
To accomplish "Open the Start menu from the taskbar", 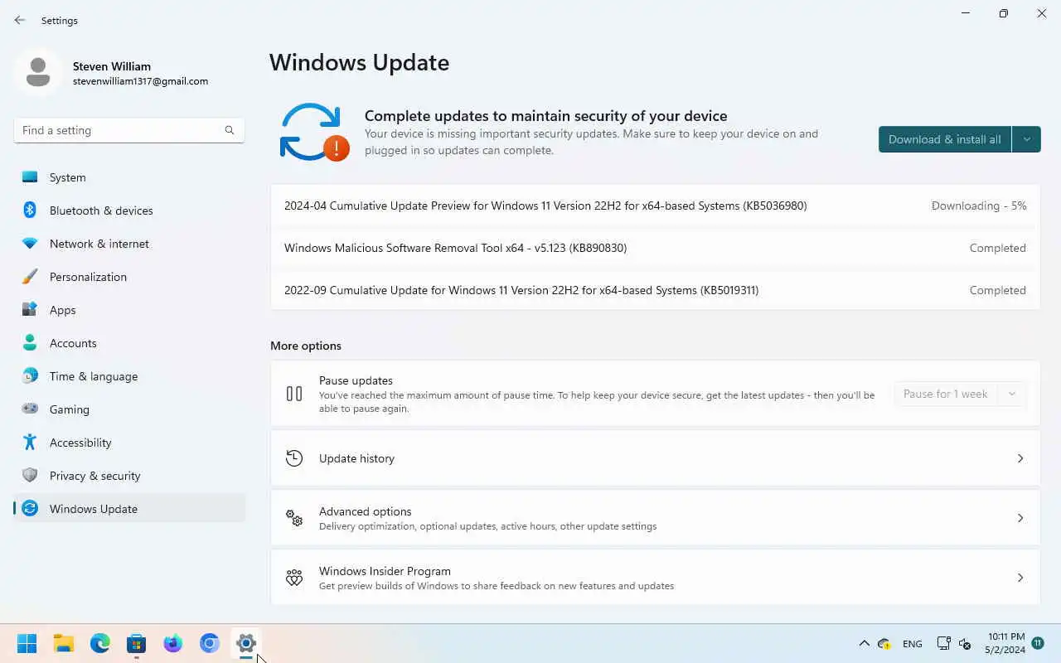I will click(27, 643).
